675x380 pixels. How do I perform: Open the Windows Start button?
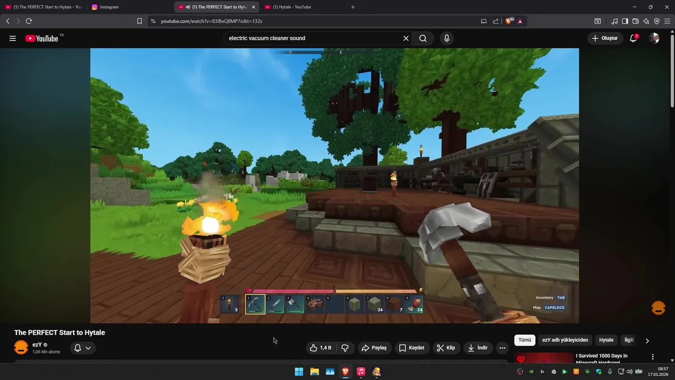(299, 372)
